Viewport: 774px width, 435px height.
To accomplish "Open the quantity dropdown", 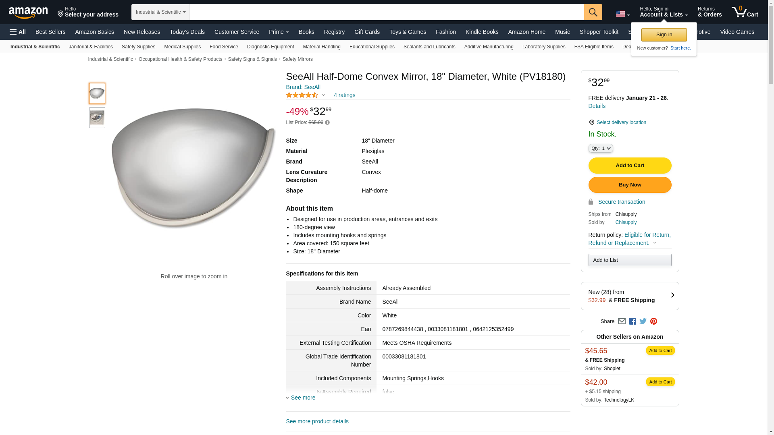I will (600, 148).
